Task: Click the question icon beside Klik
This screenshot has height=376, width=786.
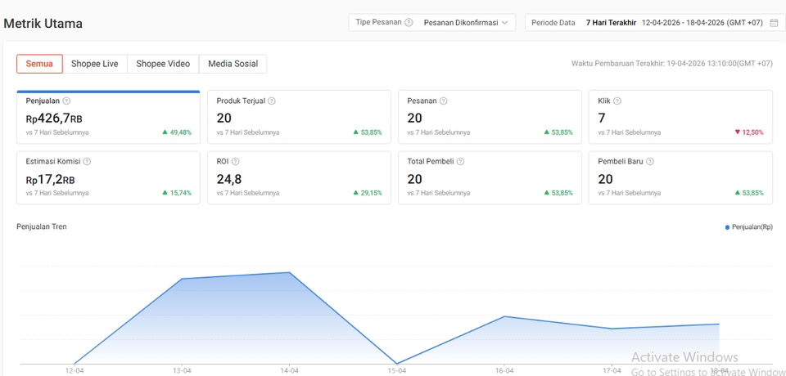Action: click(x=617, y=101)
